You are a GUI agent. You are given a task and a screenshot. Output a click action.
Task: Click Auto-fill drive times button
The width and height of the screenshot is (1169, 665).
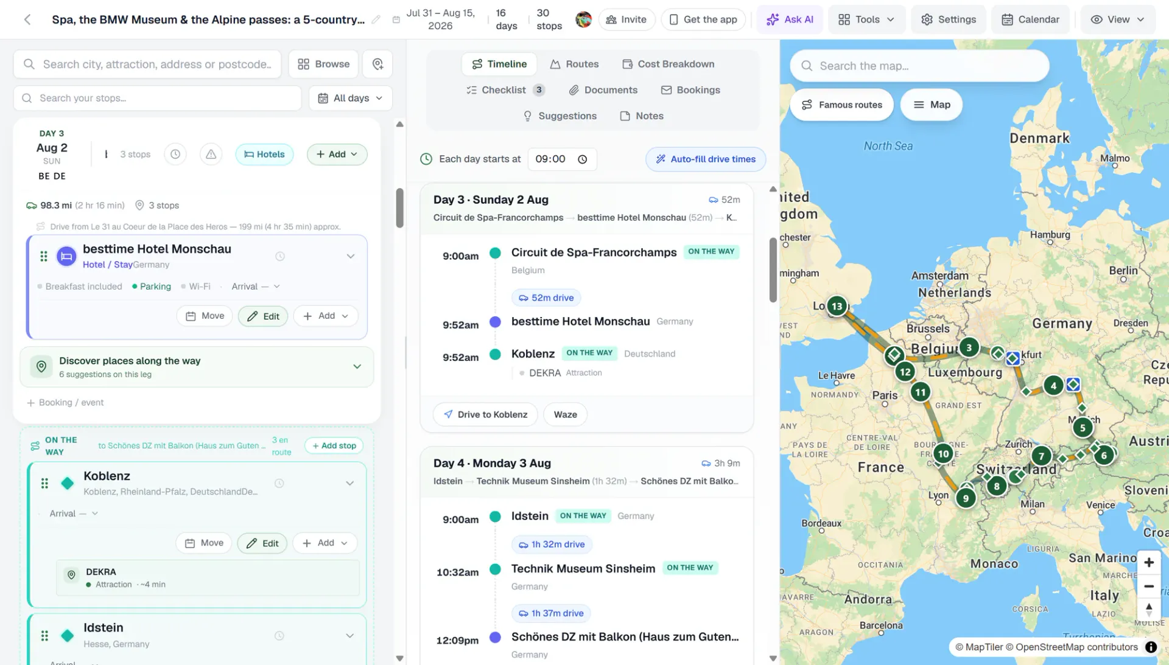pos(706,159)
